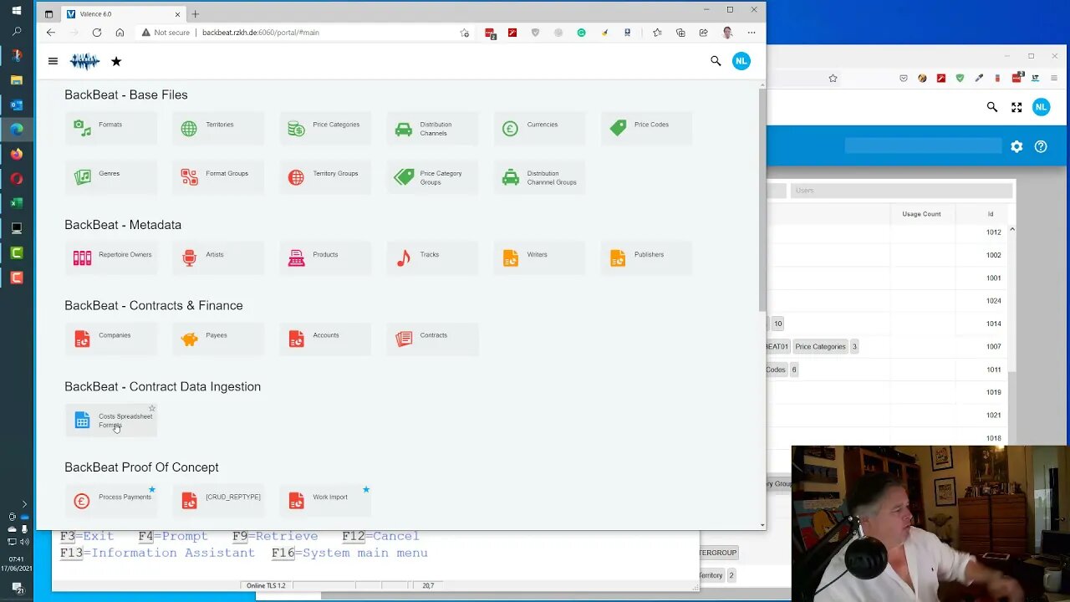Open the Publishers tile
The image size is (1070, 602).
tap(645, 258)
